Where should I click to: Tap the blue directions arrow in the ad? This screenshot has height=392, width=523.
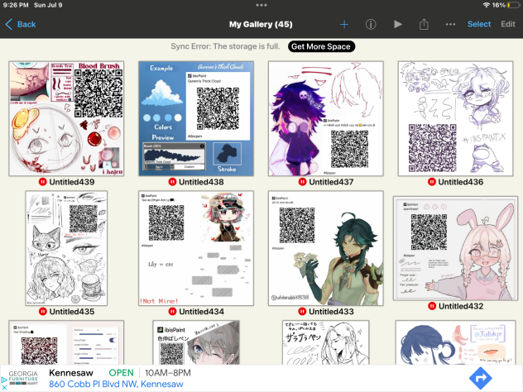click(x=481, y=378)
